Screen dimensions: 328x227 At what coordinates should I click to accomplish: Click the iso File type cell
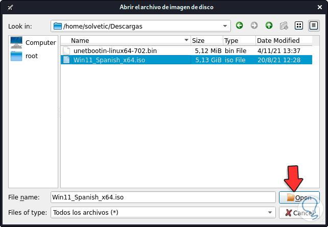pos(235,60)
